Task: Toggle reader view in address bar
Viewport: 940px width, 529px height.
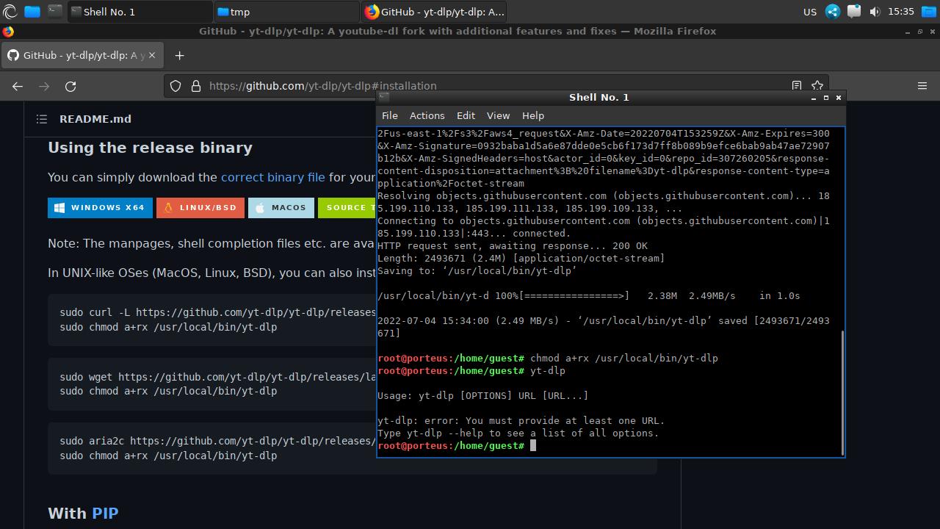Action: tap(797, 86)
